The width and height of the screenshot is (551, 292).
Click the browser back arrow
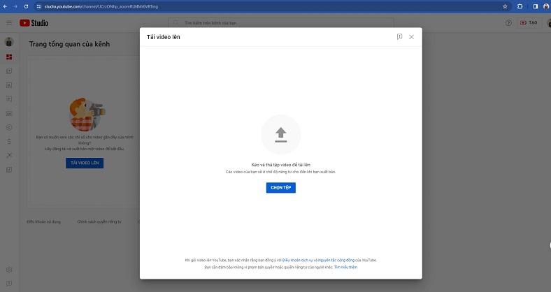click(x=5, y=6)
